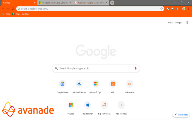Open the Google News shortcut
Image resolution: width=192 pixels, height=120 pixels.
[x=62, y=87]
